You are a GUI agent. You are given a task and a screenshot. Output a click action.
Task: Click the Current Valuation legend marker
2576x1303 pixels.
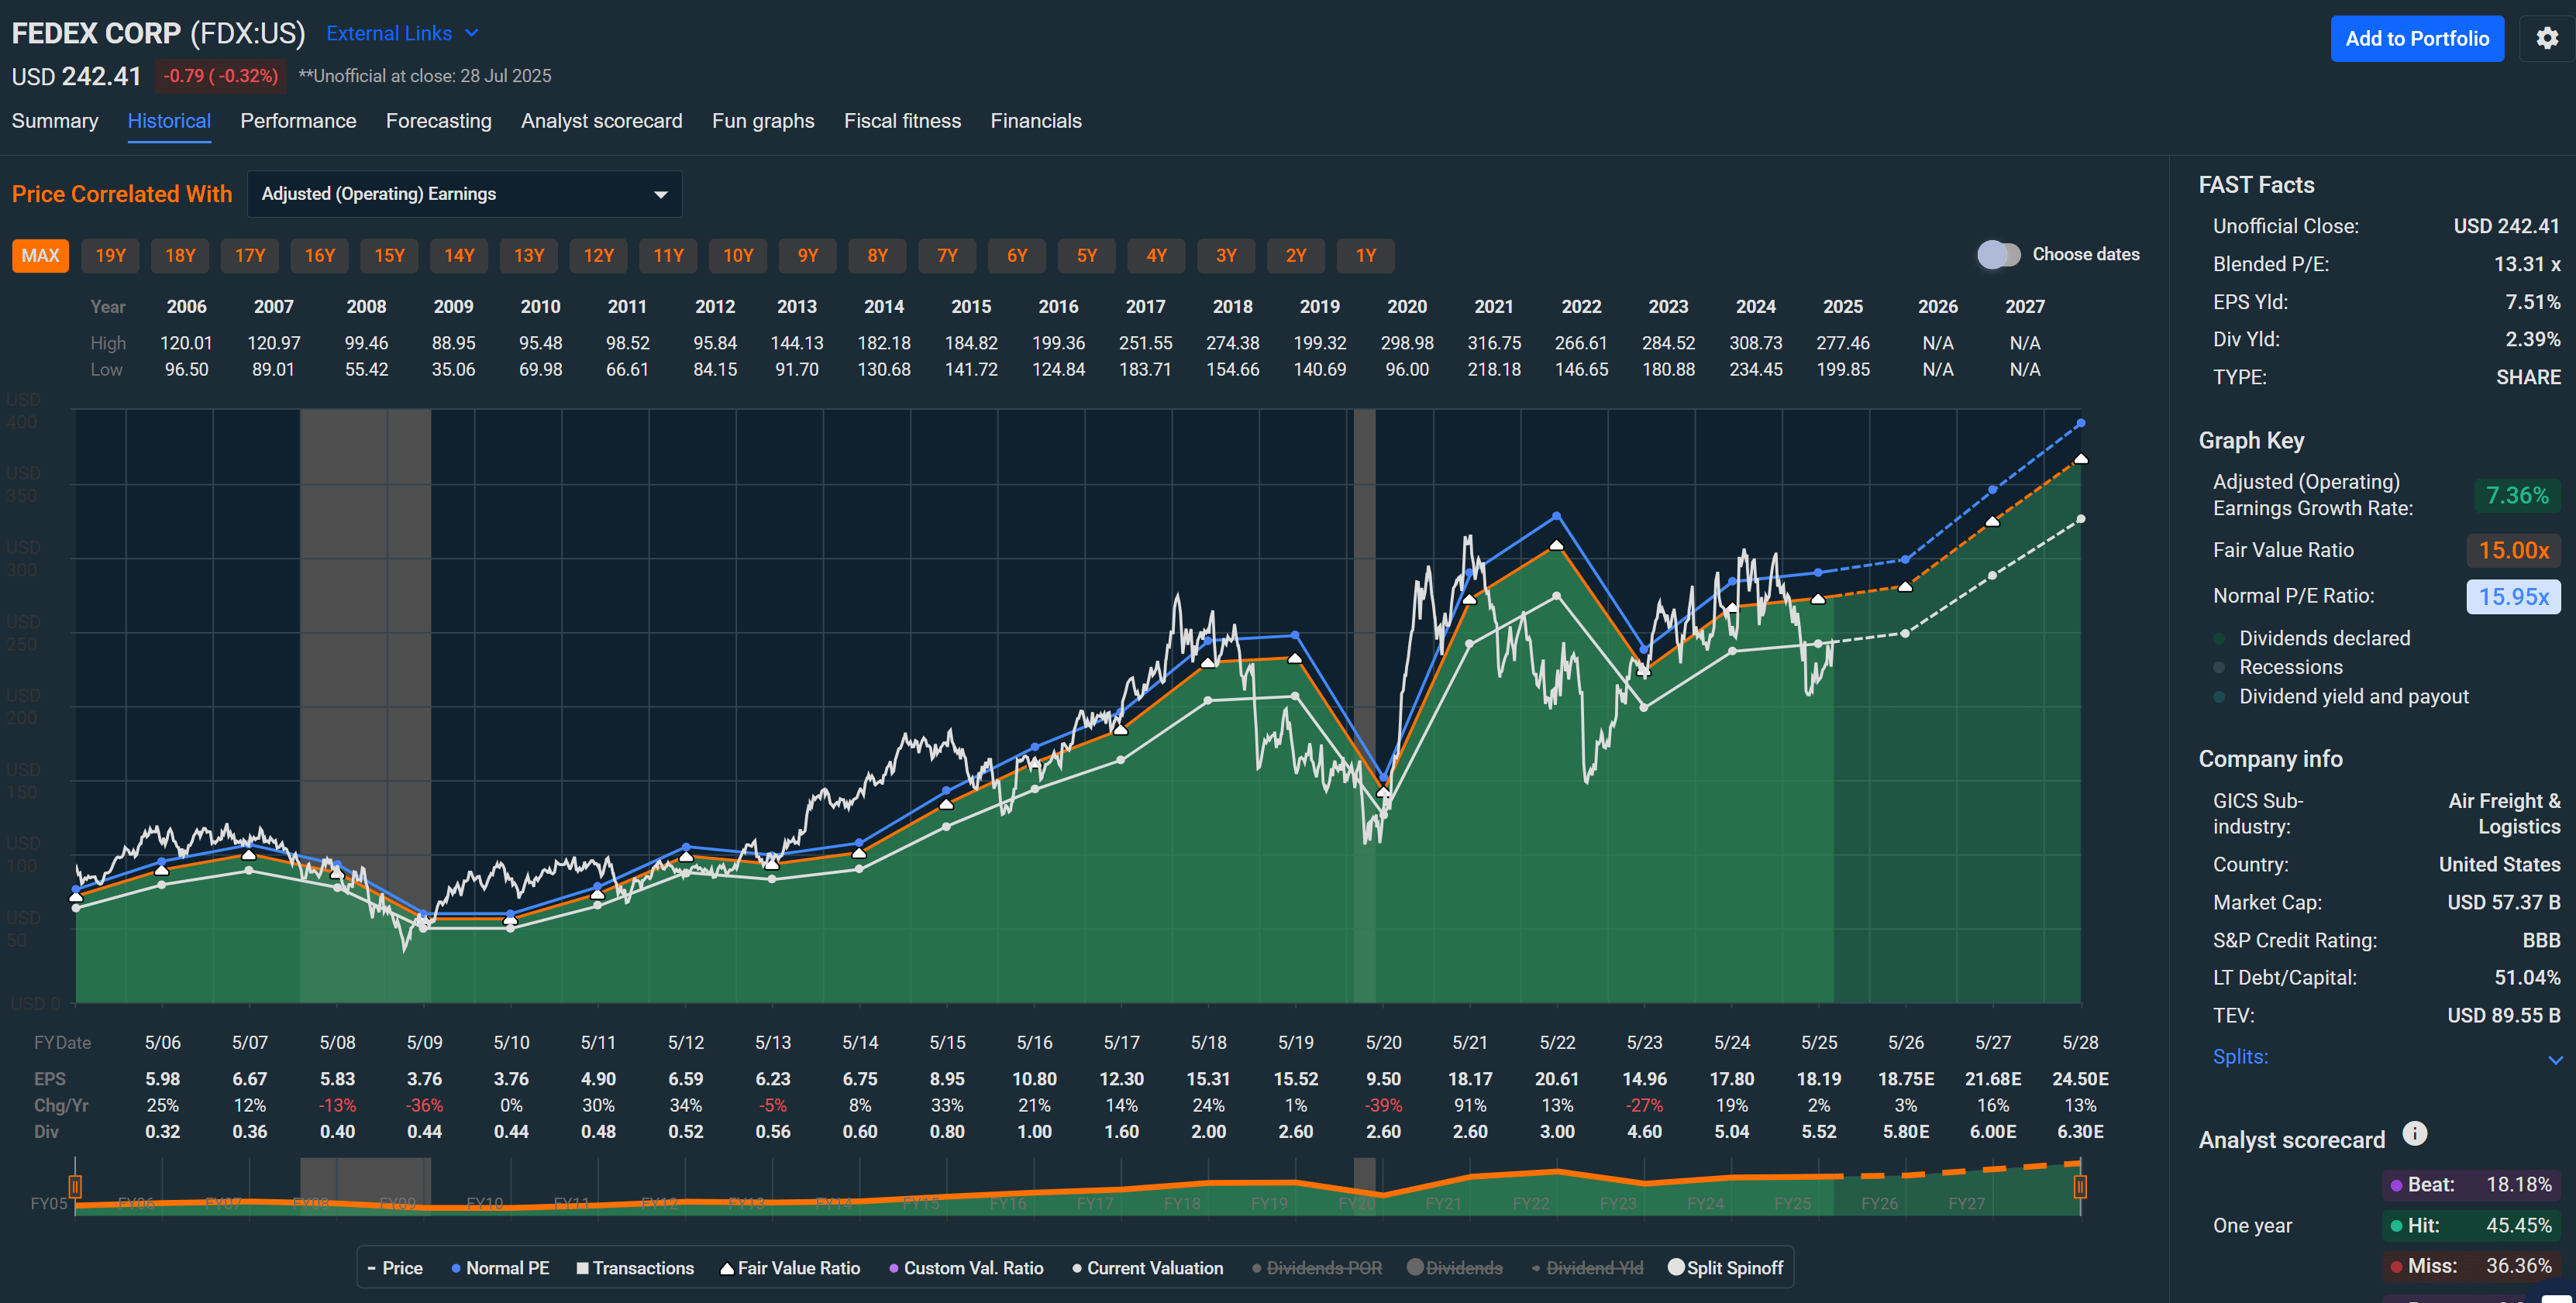tap(1077, 1267)
